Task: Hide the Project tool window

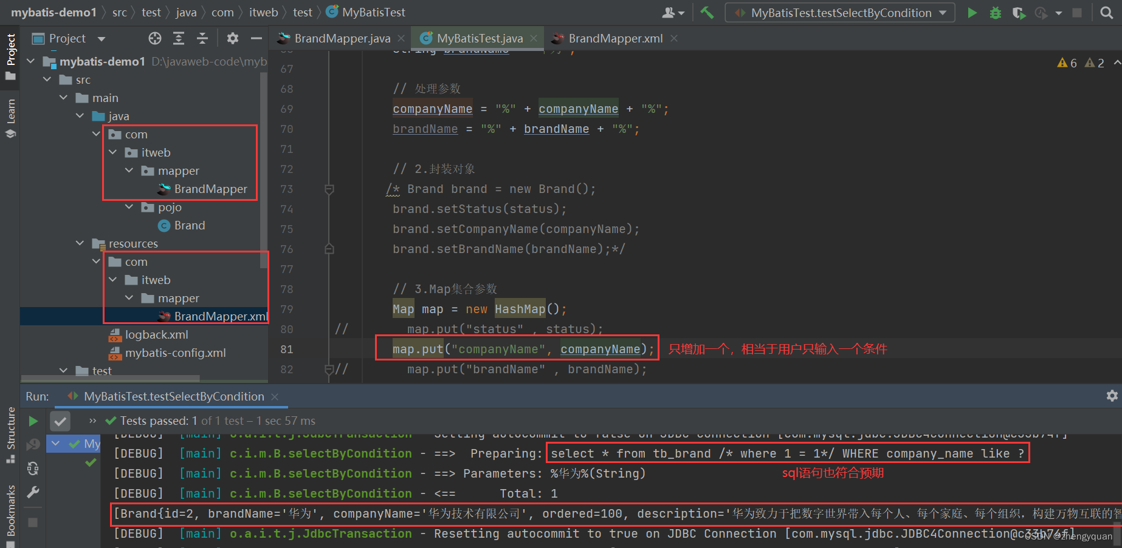Action: pos(256,38)
